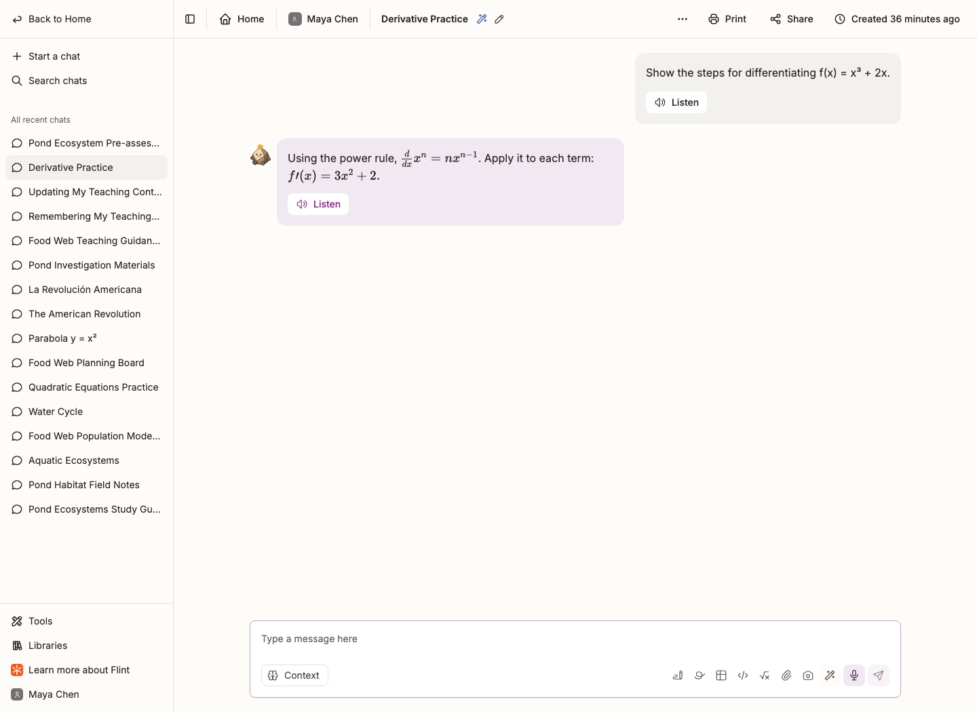The image size is (977, 712).
Task: Click Learn more about Flint
Action: click(86, 670)
